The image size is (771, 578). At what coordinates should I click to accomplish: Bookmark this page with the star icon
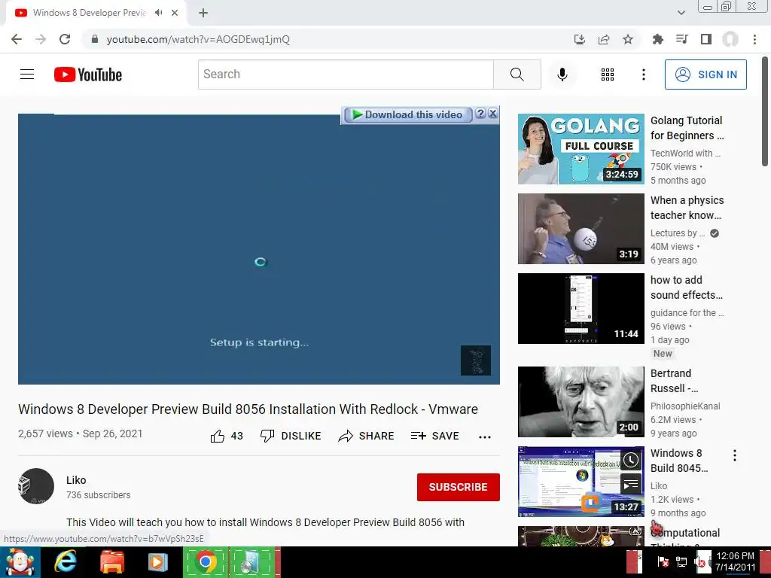pyautogui.click(x=628, y=39)
